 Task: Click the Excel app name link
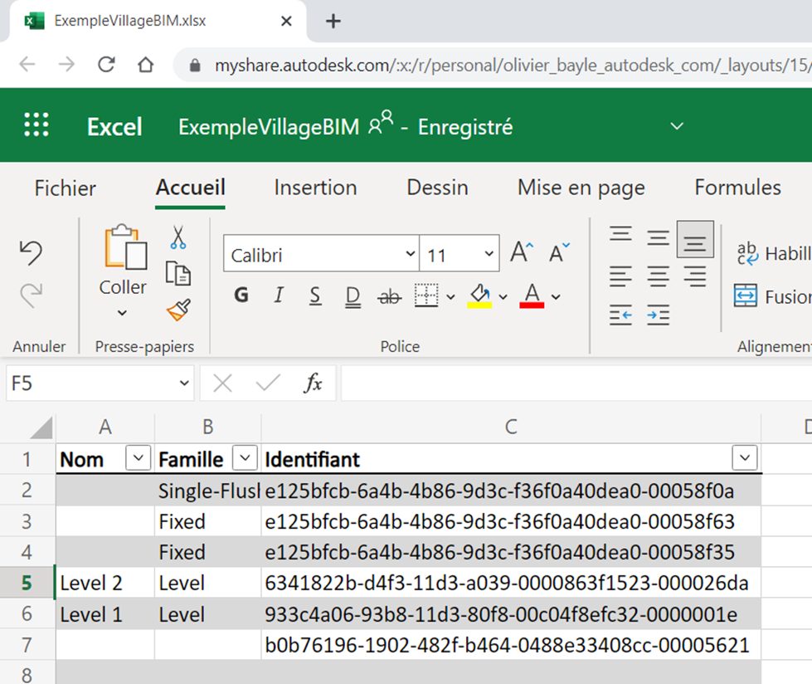click(114, 127)
